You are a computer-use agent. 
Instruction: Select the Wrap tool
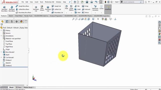[85, 6]
